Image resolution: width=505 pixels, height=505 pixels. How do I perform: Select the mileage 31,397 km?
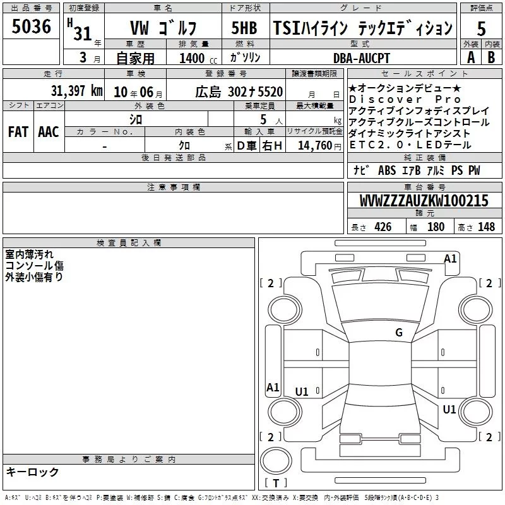(77, 91)
